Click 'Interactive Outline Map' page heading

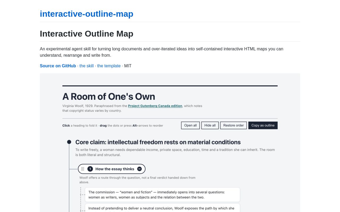coord(87,34)
